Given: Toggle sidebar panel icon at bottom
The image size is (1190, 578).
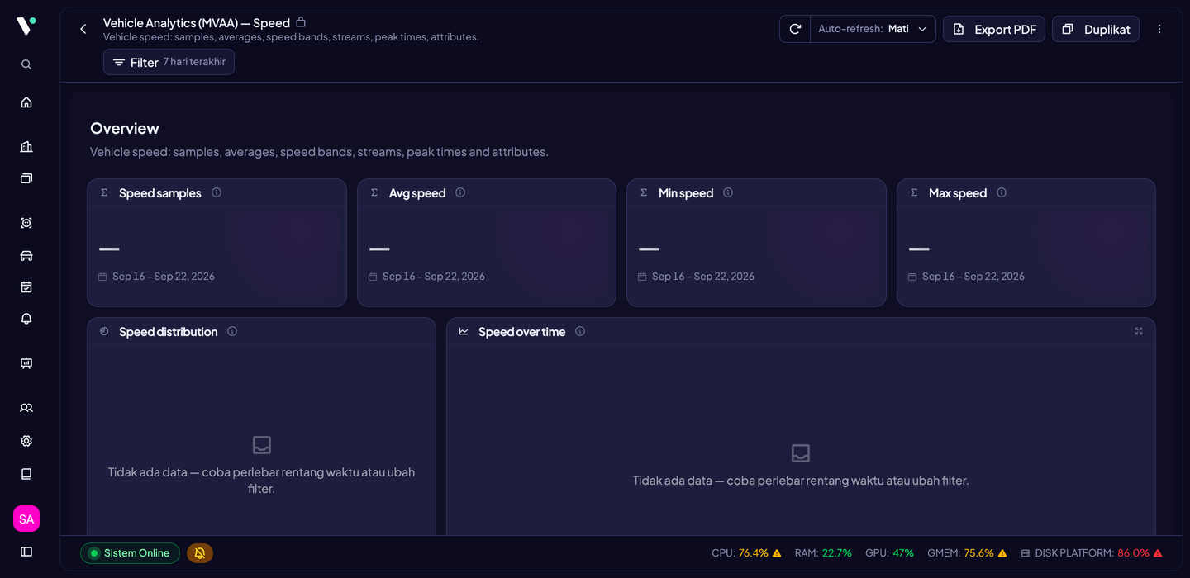Looking at the screenshot, I should coord(26,552).
